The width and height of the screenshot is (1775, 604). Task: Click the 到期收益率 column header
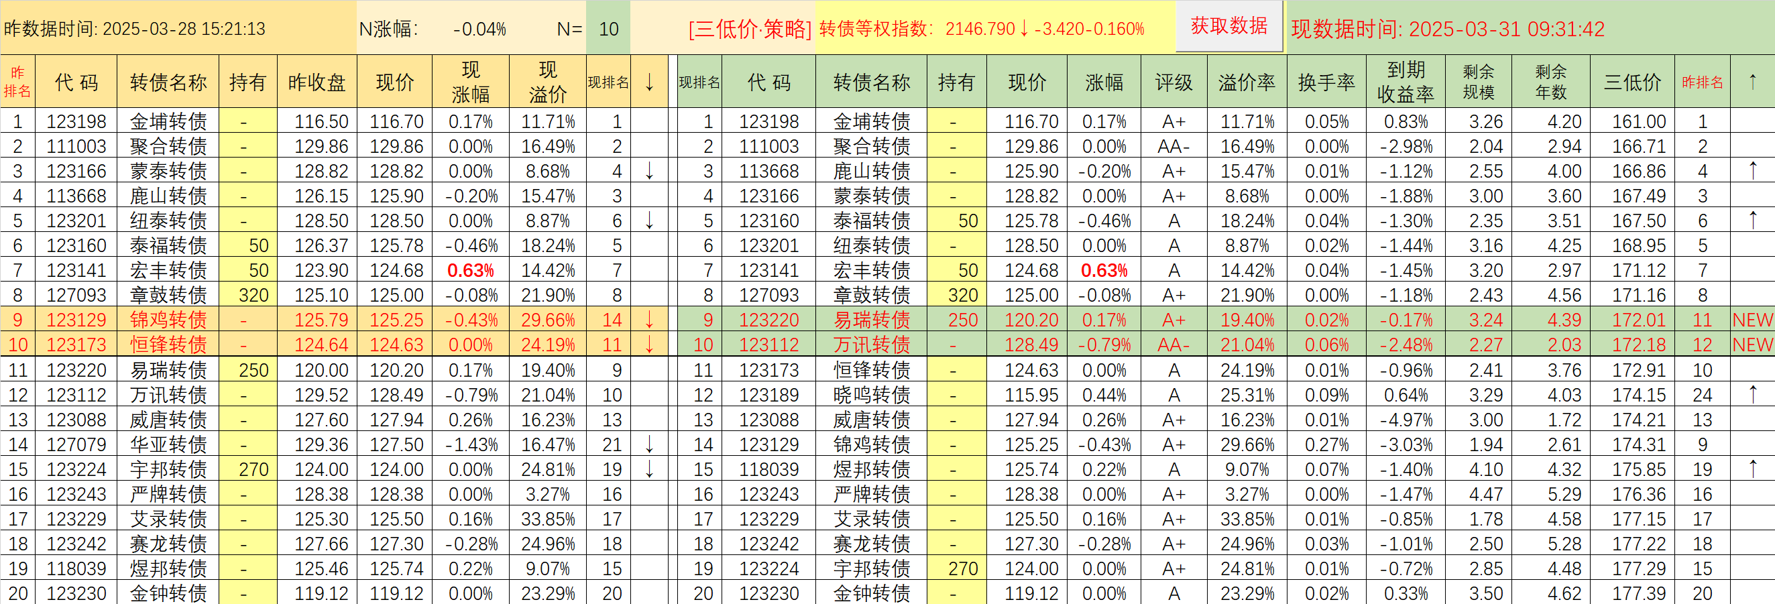(x=1406, y=81)
